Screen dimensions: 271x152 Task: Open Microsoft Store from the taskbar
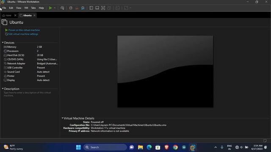tap(158, 147)
